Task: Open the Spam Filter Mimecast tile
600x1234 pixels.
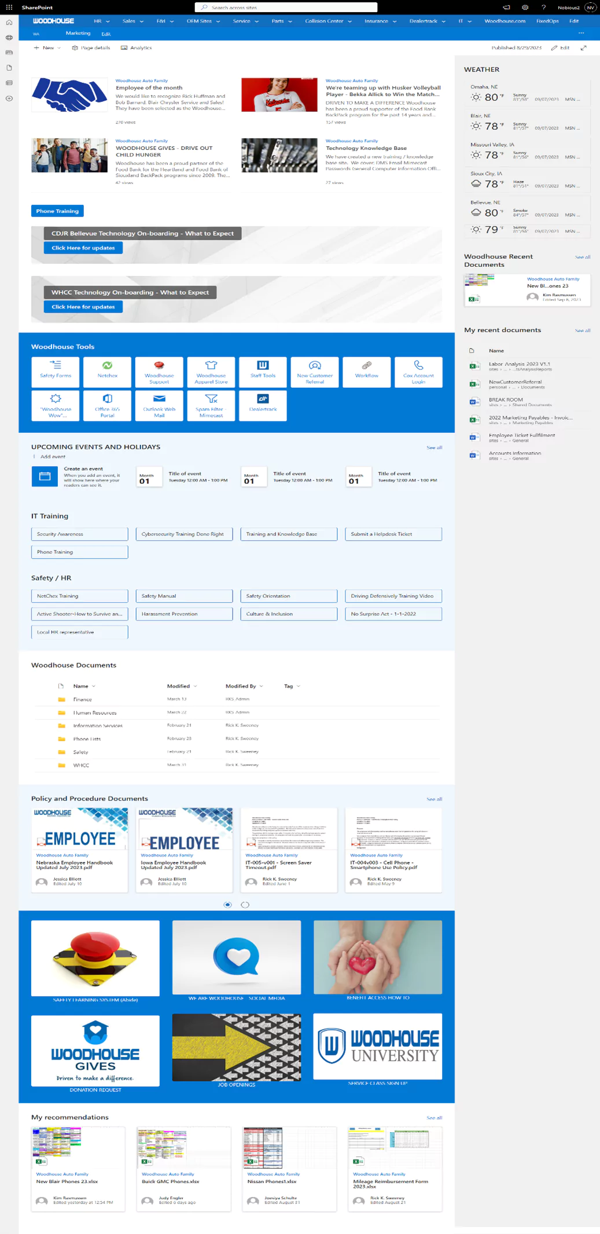Action: click(x=211, y=405)
